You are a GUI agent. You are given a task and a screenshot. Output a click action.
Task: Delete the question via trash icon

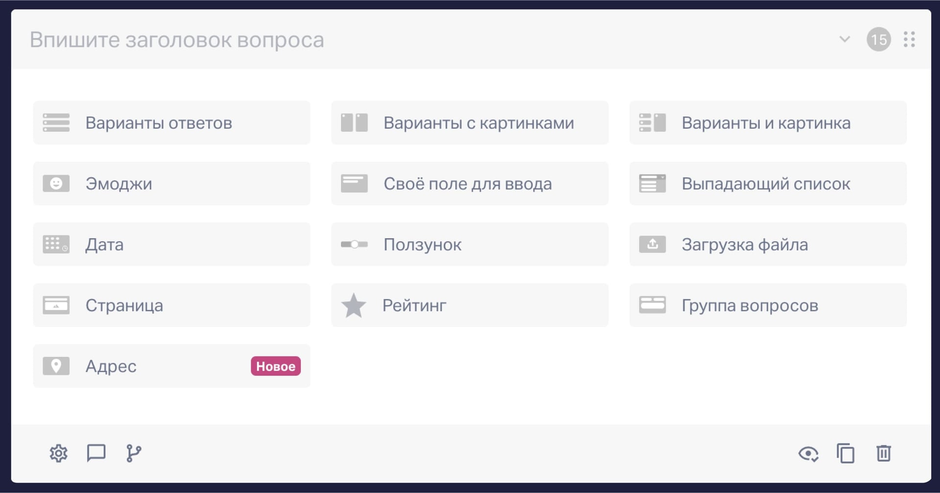[883, 453]
